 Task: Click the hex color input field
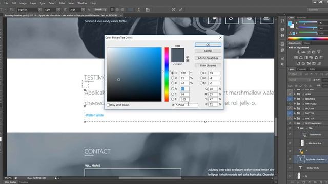pyautogui.click(x=187, y=105)
